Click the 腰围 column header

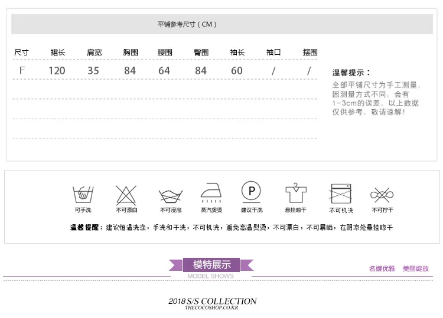tap(165, 52)
